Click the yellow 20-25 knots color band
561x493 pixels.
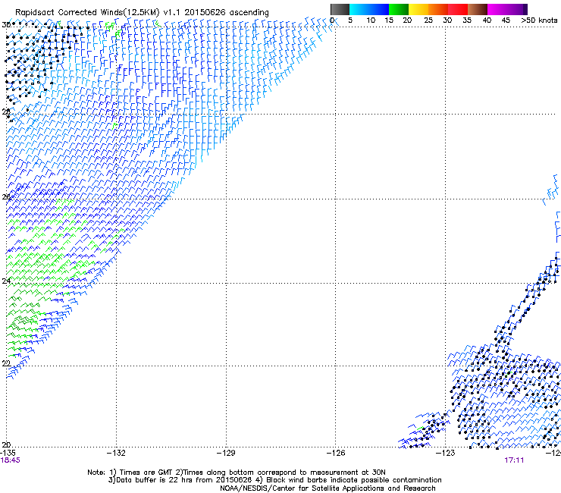click(418, 9)
